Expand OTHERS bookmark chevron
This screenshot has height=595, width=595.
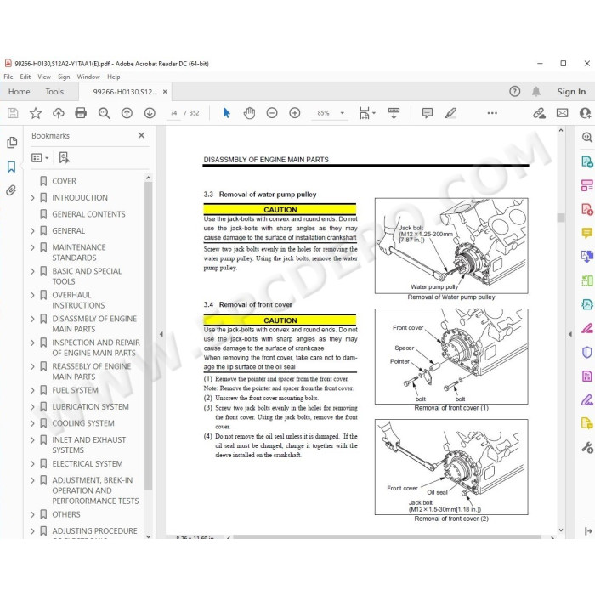point(32,514)
